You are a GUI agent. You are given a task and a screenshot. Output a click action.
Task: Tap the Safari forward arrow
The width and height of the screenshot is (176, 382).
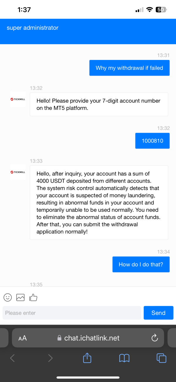tap(50, 358)
